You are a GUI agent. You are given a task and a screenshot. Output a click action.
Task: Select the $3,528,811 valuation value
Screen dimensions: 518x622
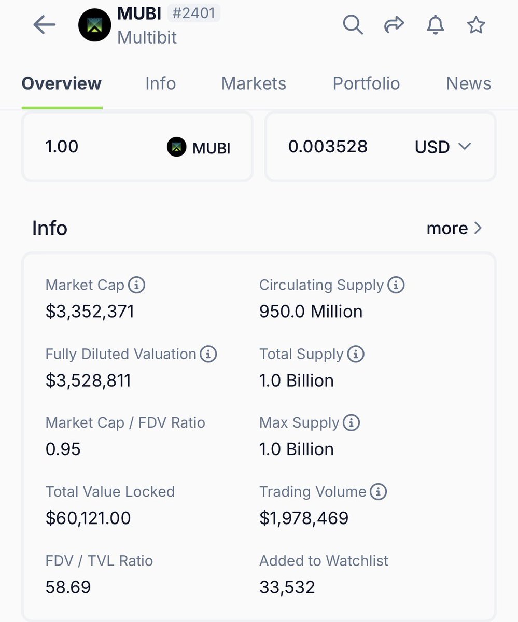(88, 380)
